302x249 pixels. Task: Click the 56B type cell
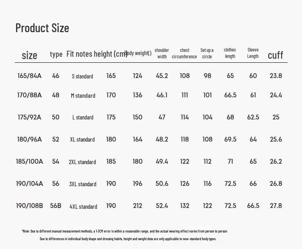point(56,206)
